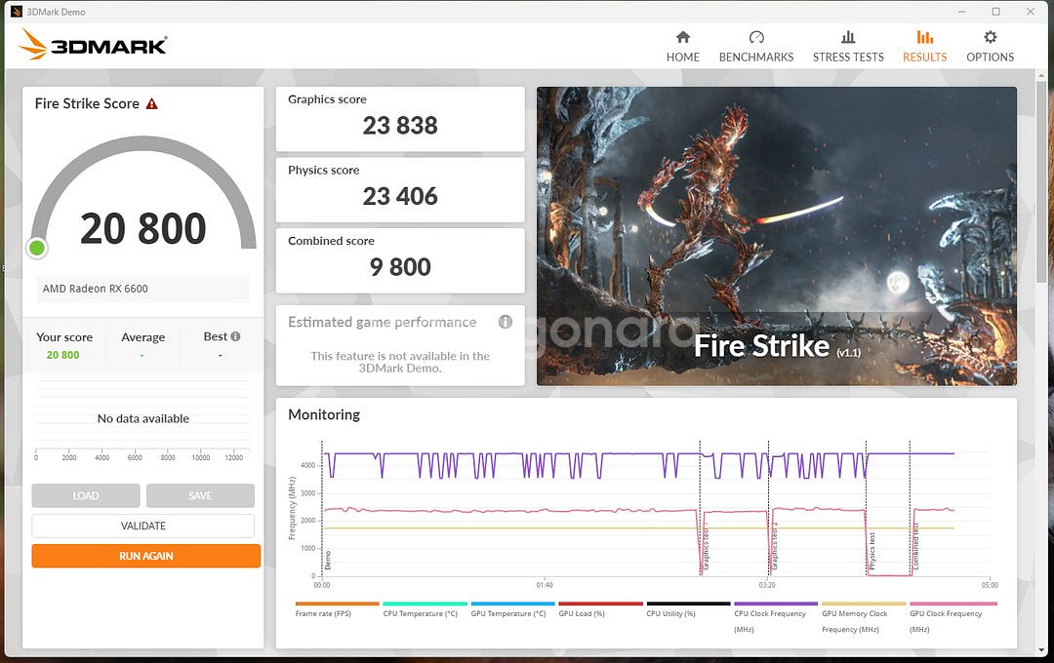Open the Home section icon
Image resolution: width=1054 pixels, height=663 pixels.
(x=682, y=38)
